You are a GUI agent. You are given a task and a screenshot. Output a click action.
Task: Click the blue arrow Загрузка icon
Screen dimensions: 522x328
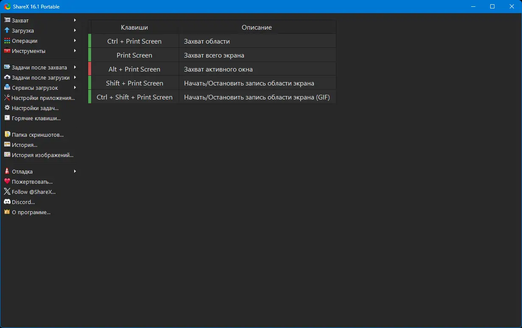pyautogui.click(x=7, y=30)
